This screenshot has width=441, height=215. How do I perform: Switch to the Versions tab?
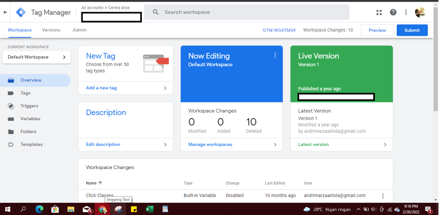click(x=51, y=30)
